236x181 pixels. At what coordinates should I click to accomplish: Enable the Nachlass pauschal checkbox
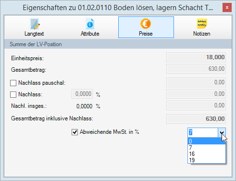coord(13,83)
